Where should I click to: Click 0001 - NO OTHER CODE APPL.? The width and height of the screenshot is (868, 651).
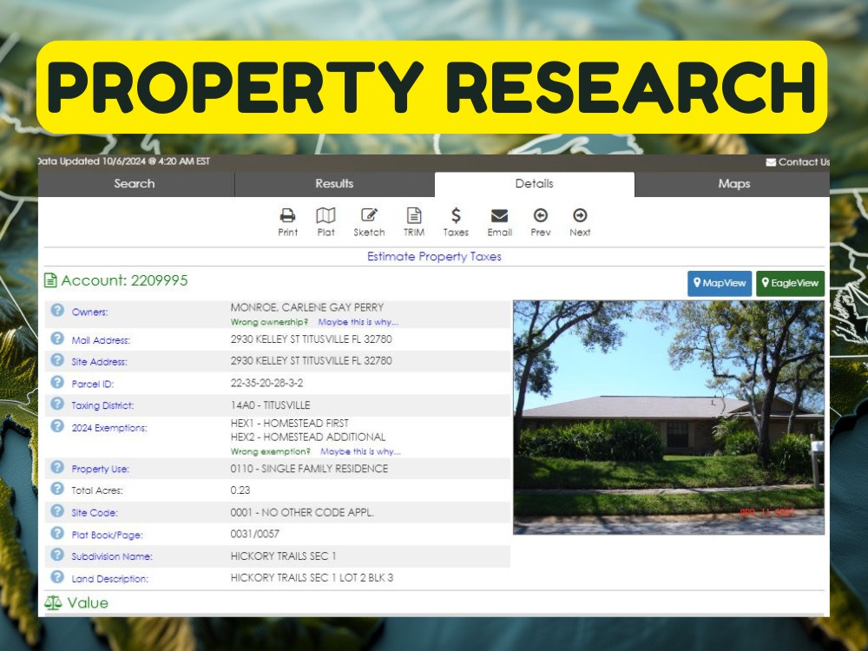tap(302, 513)
